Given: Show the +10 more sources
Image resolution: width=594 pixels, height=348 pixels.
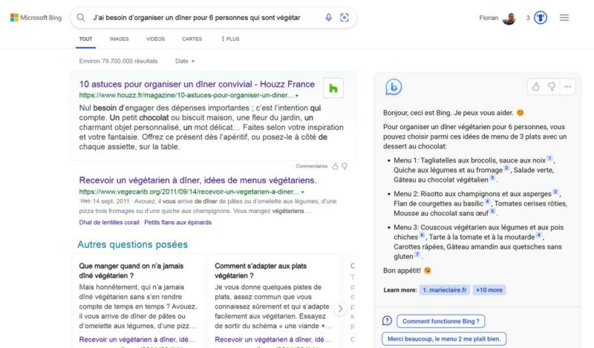Looking at the screenshot, I should (489, 290).
